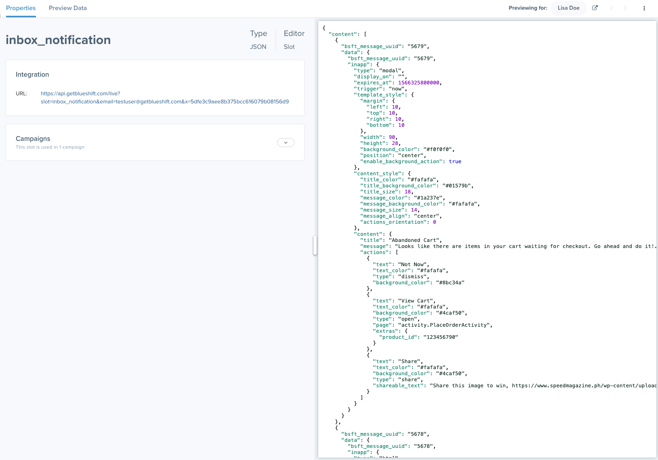This screenshot has width=658, height=460.
Task: Click the "text": "Not Now" line
Action: (401, 265)
